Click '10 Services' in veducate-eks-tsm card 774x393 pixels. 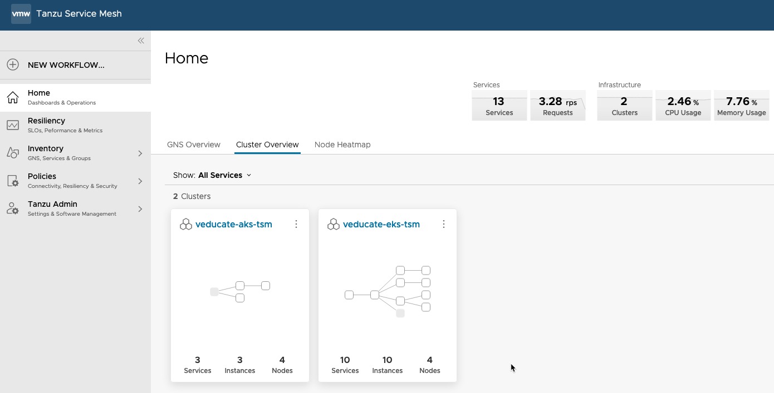point(345,365)
